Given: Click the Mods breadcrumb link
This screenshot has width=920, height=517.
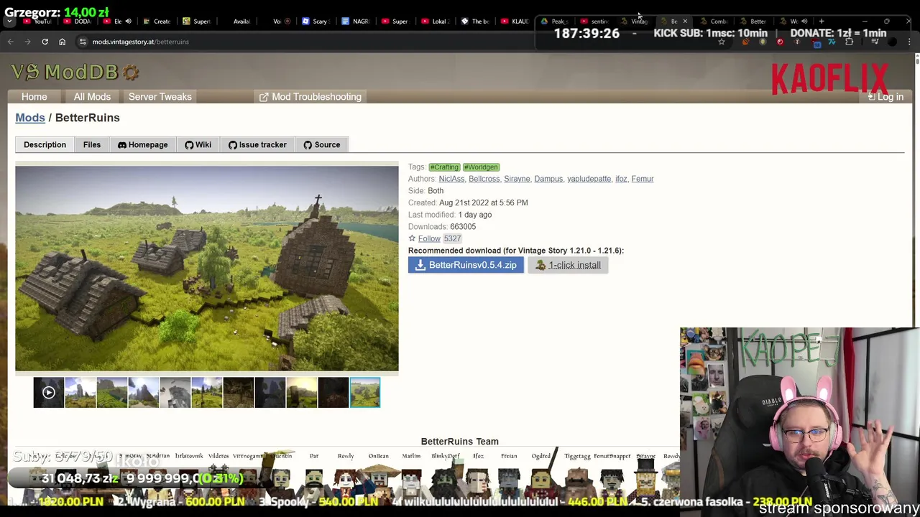Looking at the screenshot, I should pyautogui.click(x=30, y=118).
